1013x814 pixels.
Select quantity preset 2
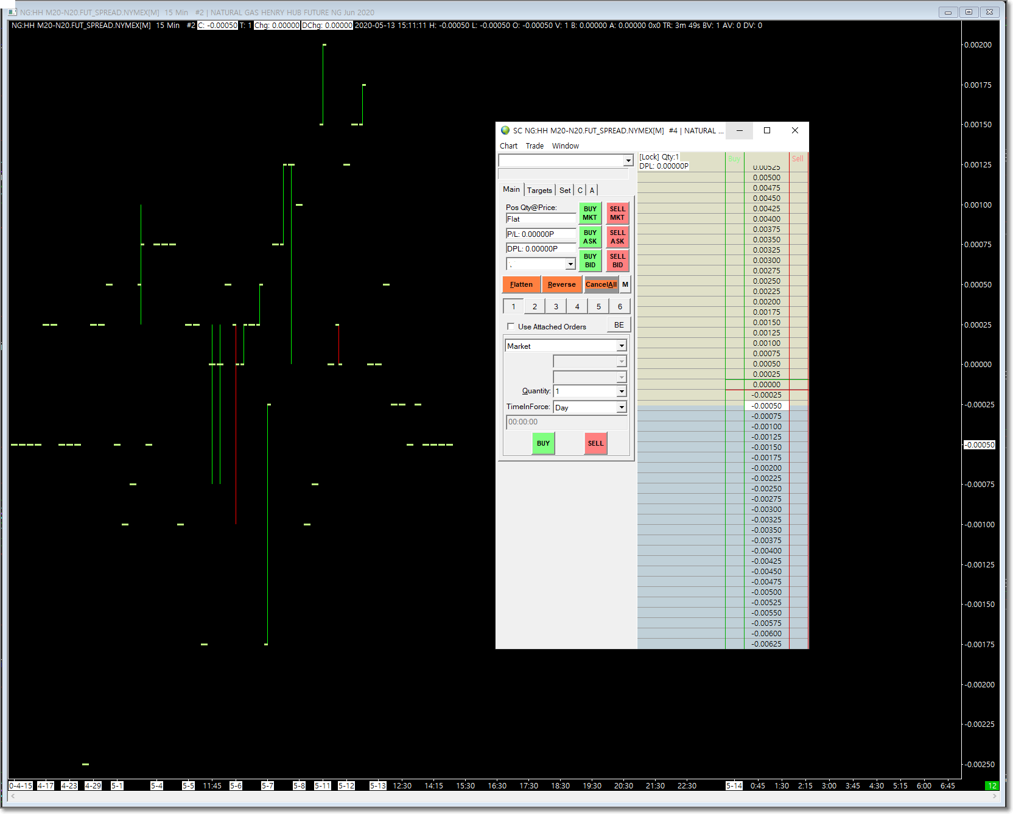pyautogui.click(x=535, y=307)
